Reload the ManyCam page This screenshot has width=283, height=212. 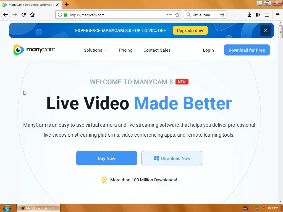tap(23, 15)
